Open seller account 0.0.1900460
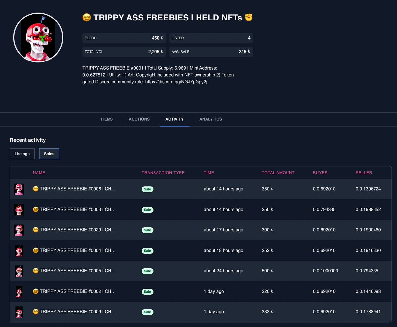 [368, 230]
